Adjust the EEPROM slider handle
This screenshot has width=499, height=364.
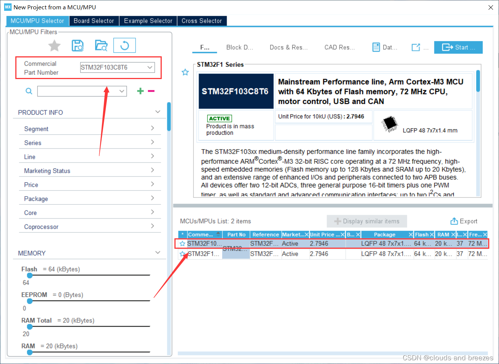(30, 301)
